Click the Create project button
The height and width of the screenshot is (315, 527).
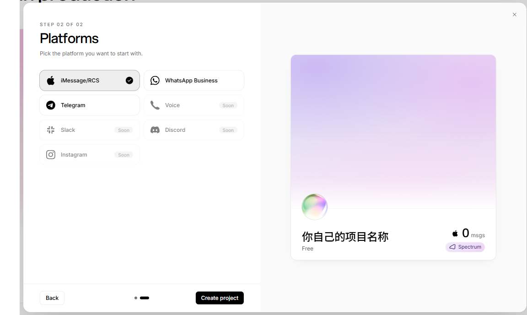coord(220,298)
